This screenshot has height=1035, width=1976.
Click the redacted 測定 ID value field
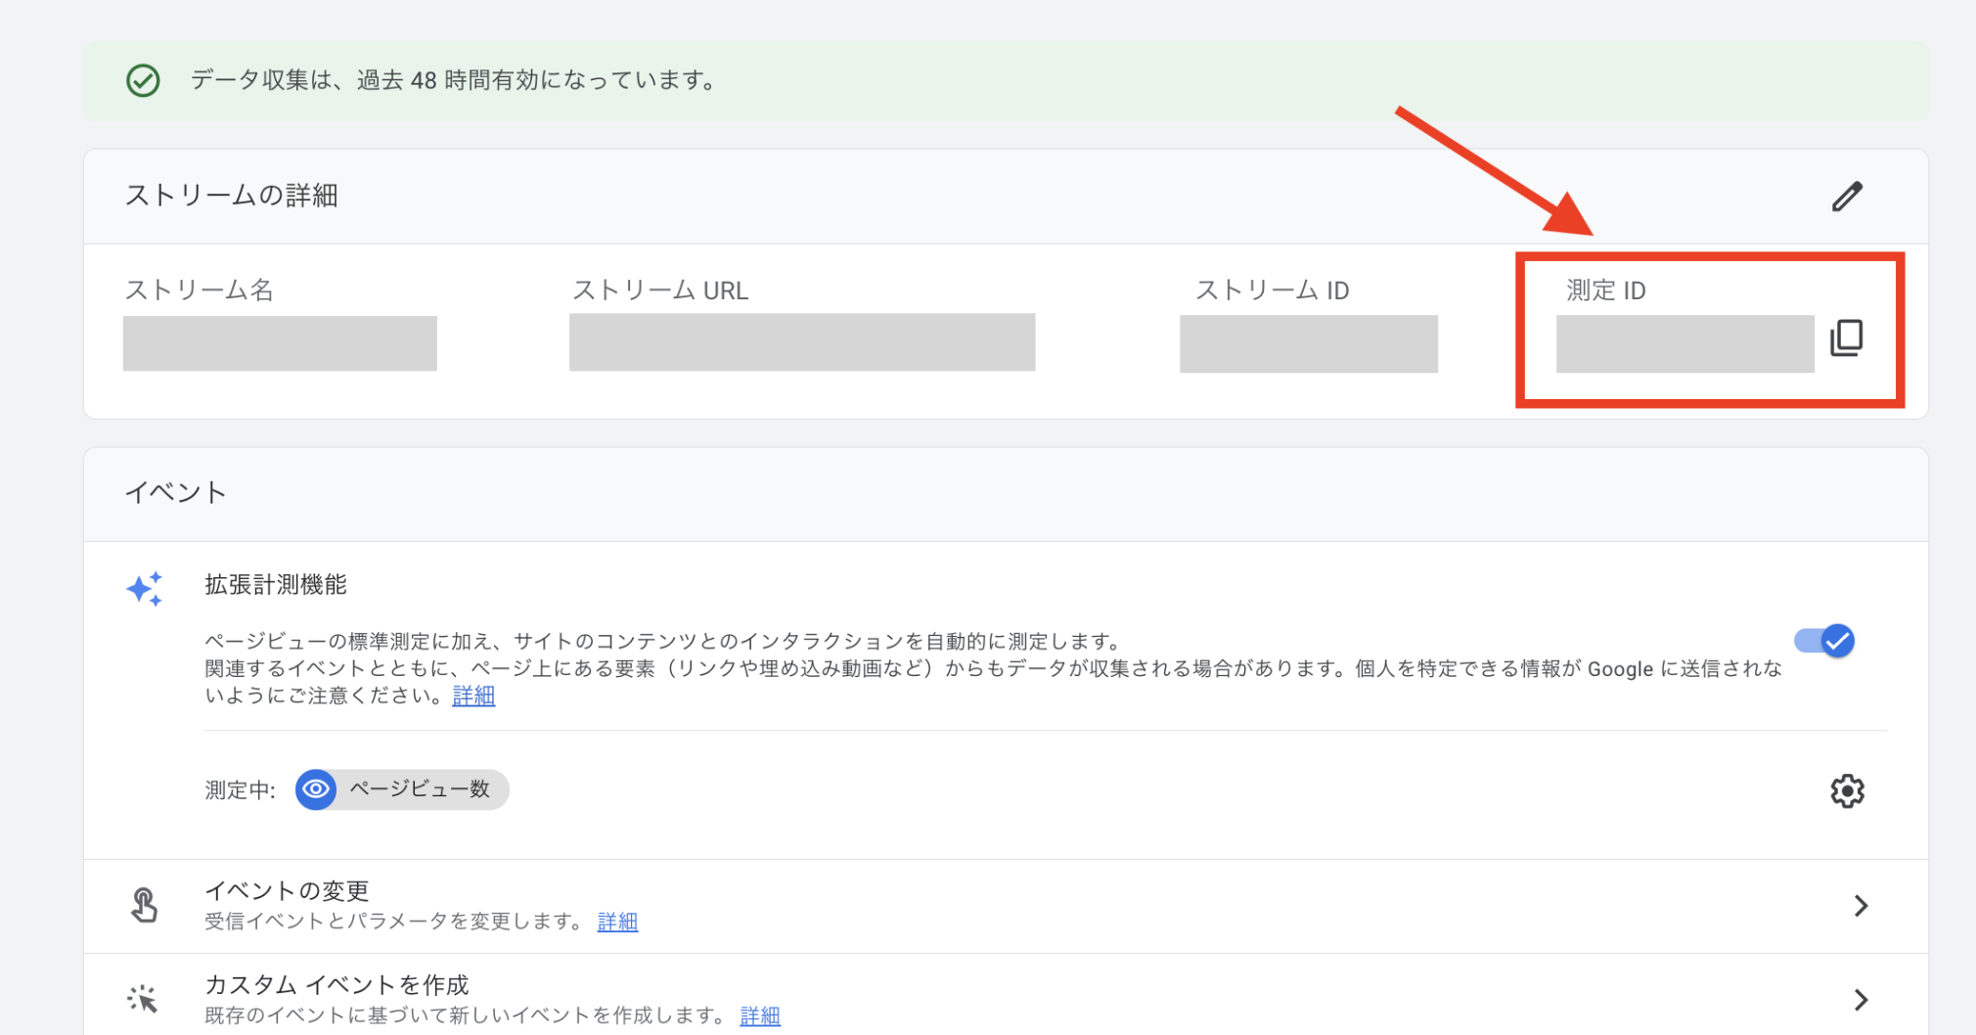[1684, 343]
